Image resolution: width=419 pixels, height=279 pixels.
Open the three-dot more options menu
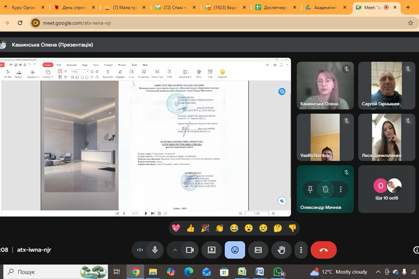point(301,250)
